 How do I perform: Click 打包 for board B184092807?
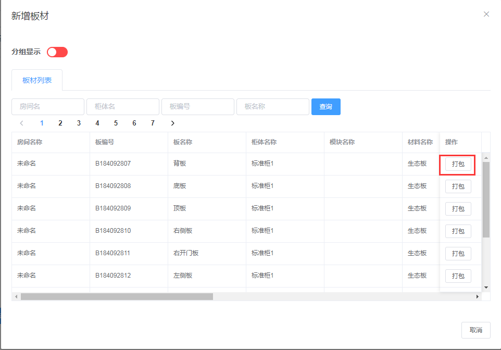[458, 164]
